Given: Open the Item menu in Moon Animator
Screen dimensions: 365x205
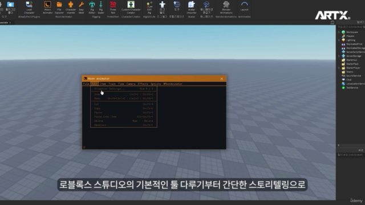Looking at the screenshot, I should point(103,84).
